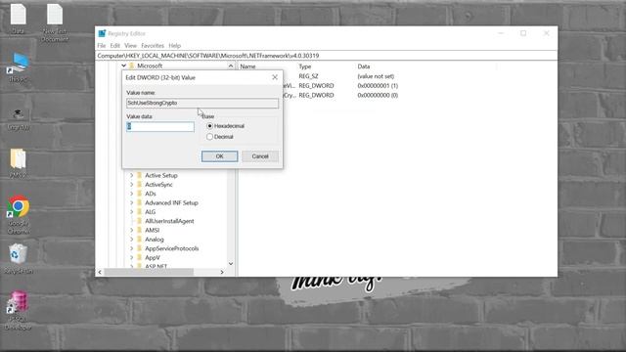
Task: Click the AppV folder icon
Action: click(x=139, y=258)
